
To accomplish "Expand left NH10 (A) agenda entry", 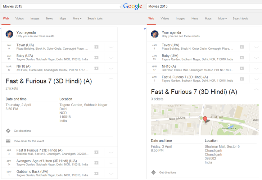I will coord(111,68).
